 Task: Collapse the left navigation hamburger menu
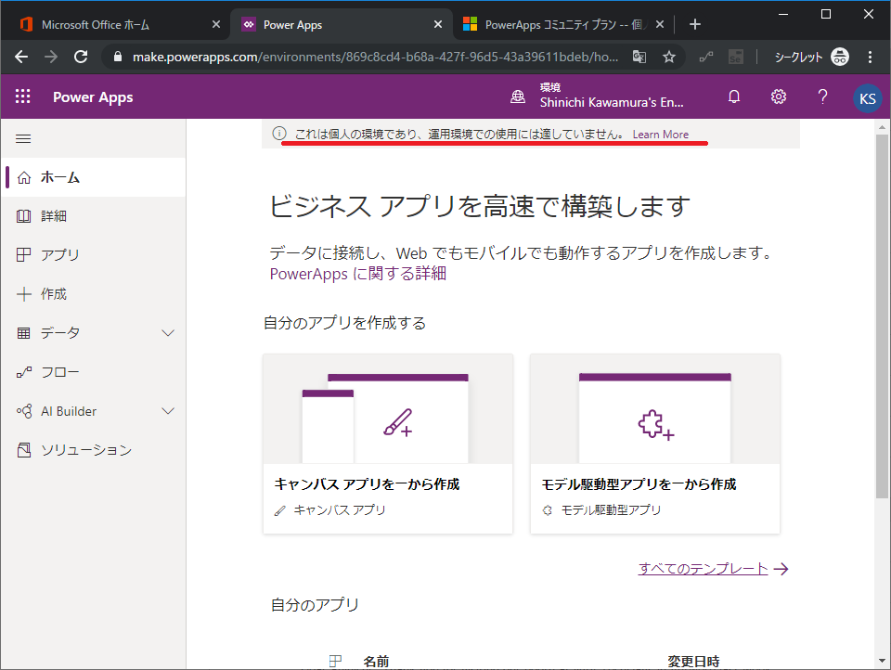tap(23, 138)
